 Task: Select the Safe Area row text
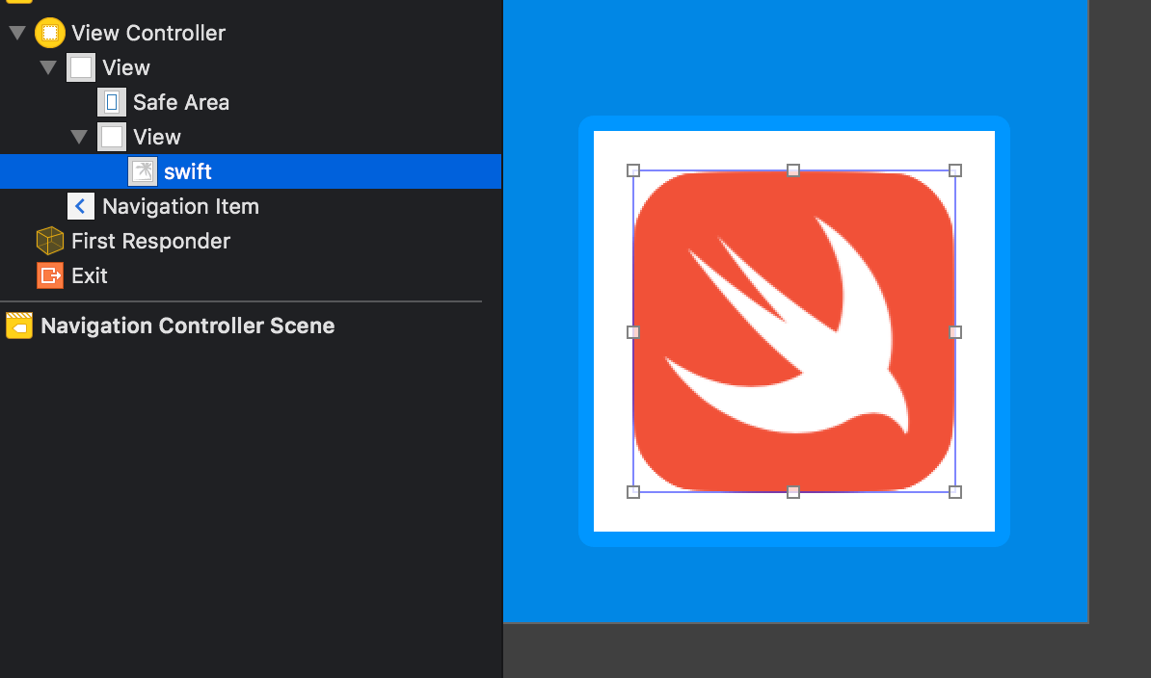181,102
